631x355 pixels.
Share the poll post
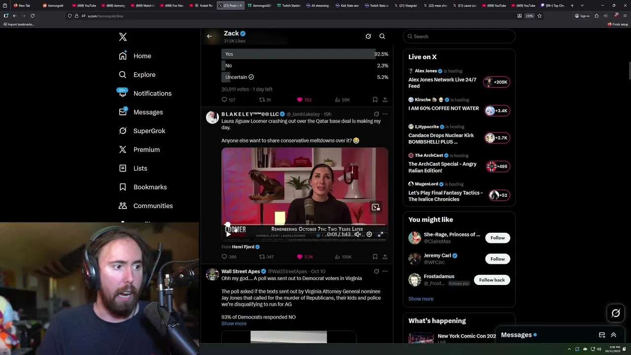385,100
